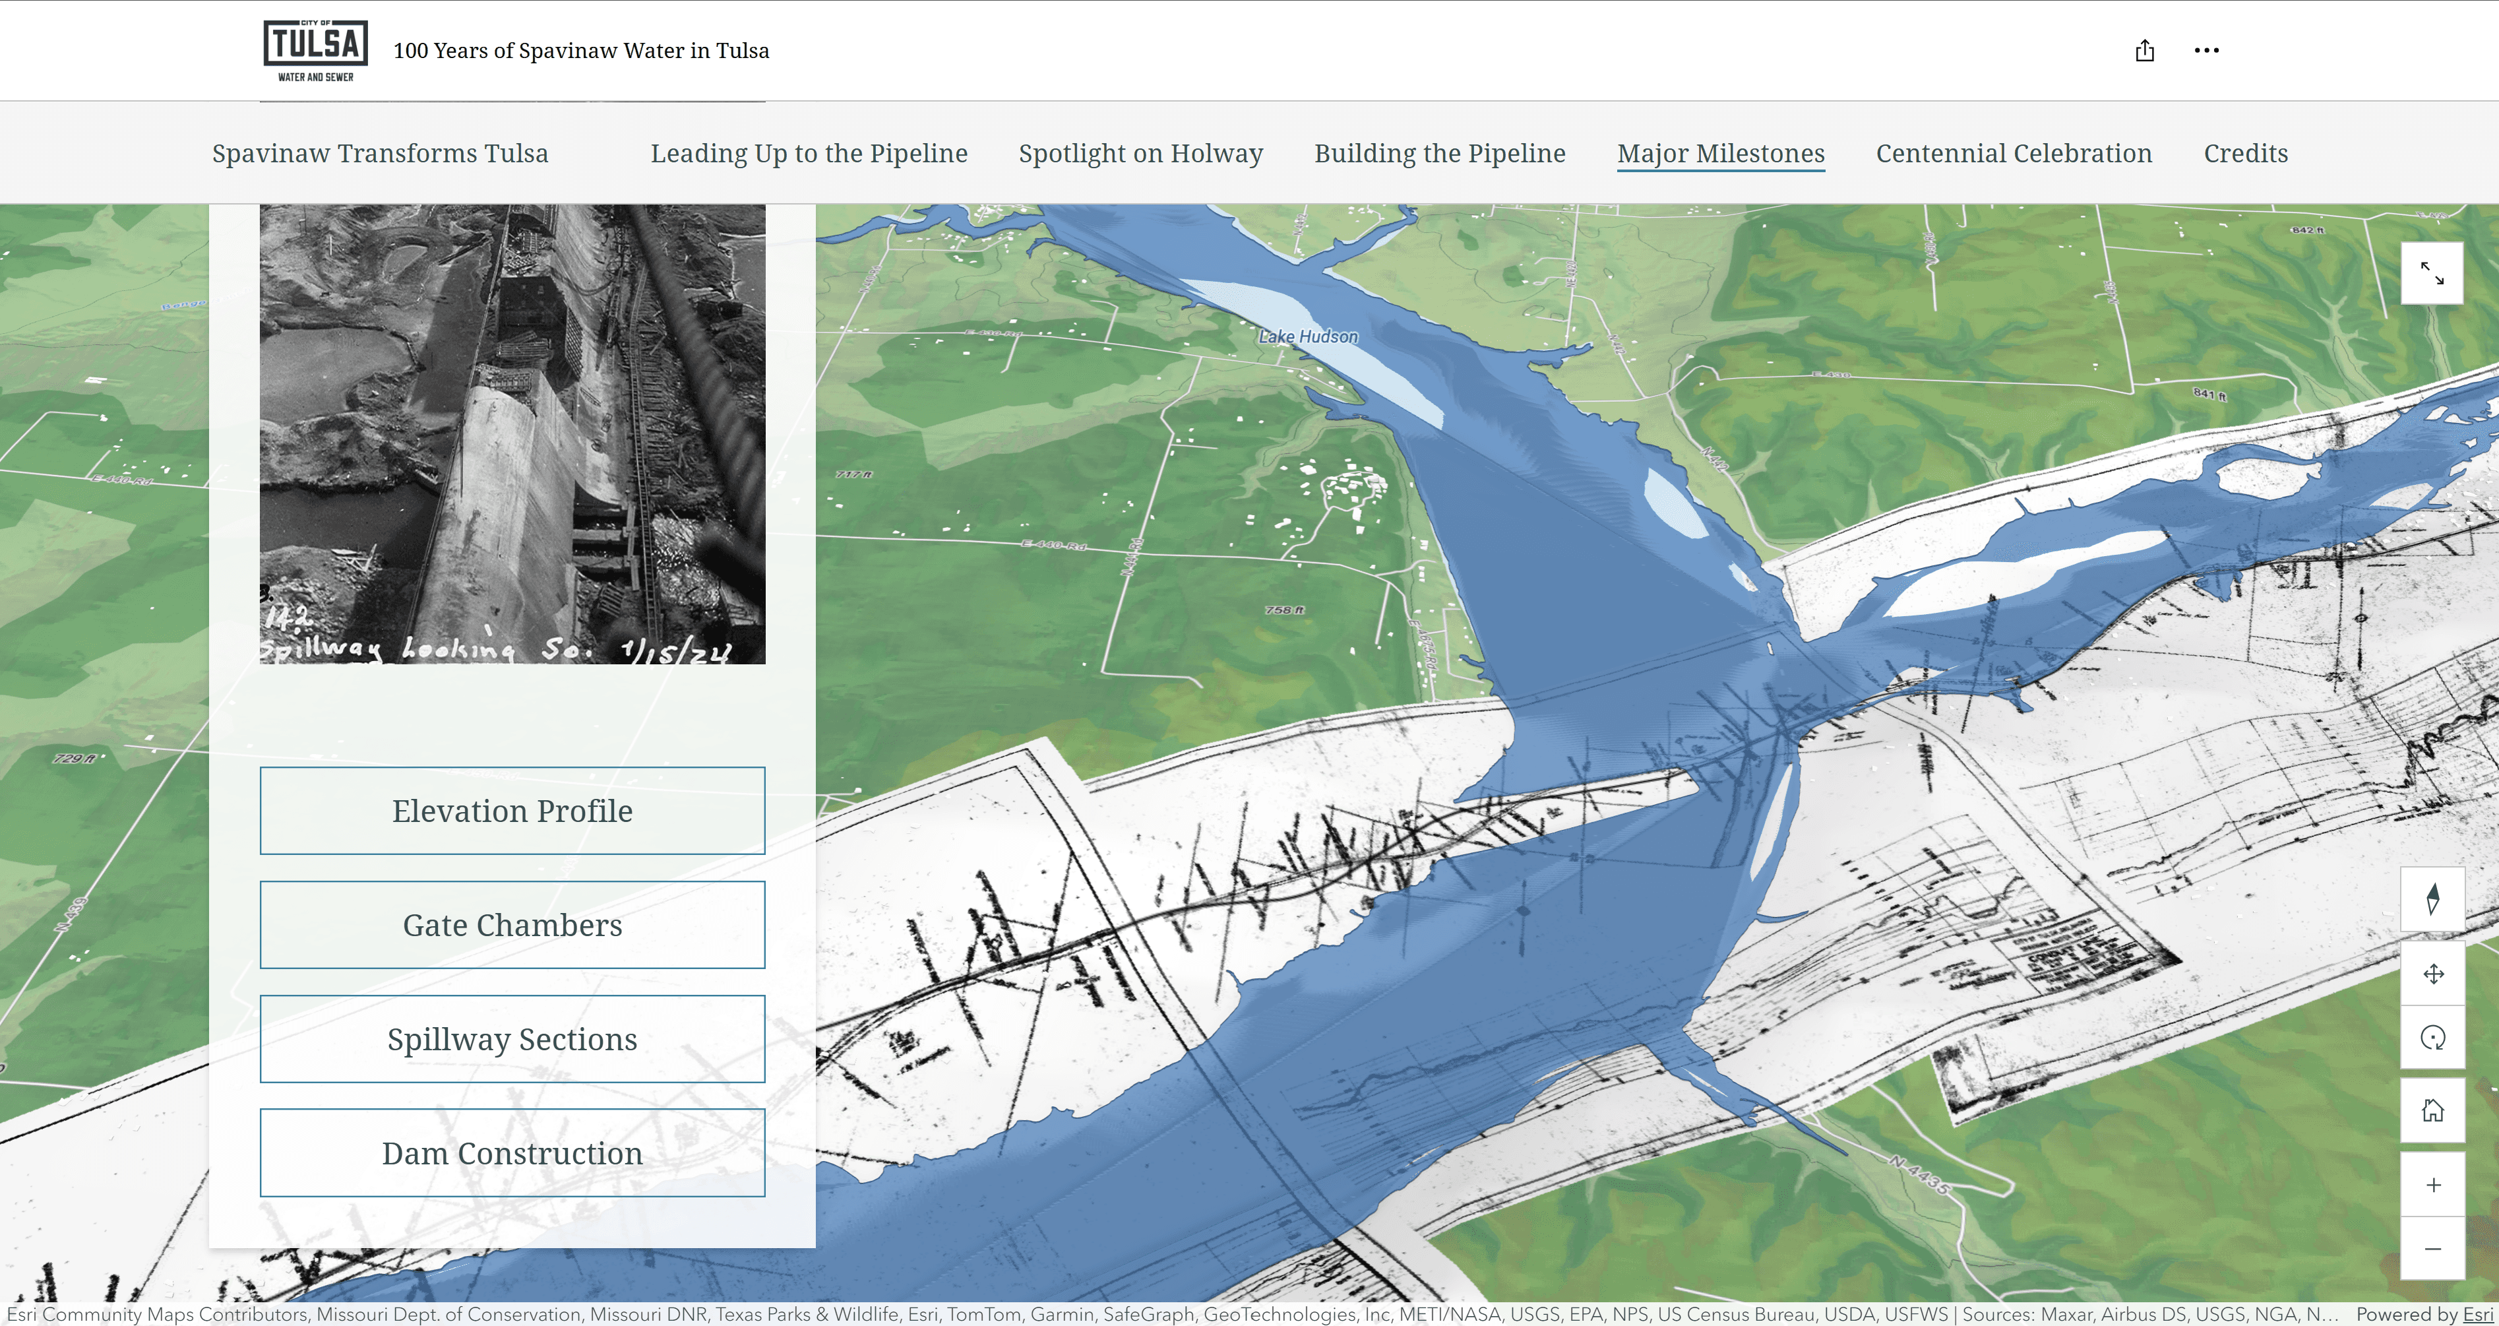
Task: Select the rotate navigation tool
Action: point(2432,1038)
